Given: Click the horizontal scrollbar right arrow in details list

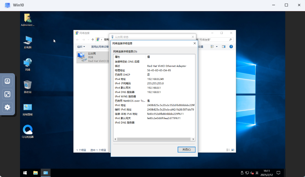Looking at the screenshot, I should (194, 139).
